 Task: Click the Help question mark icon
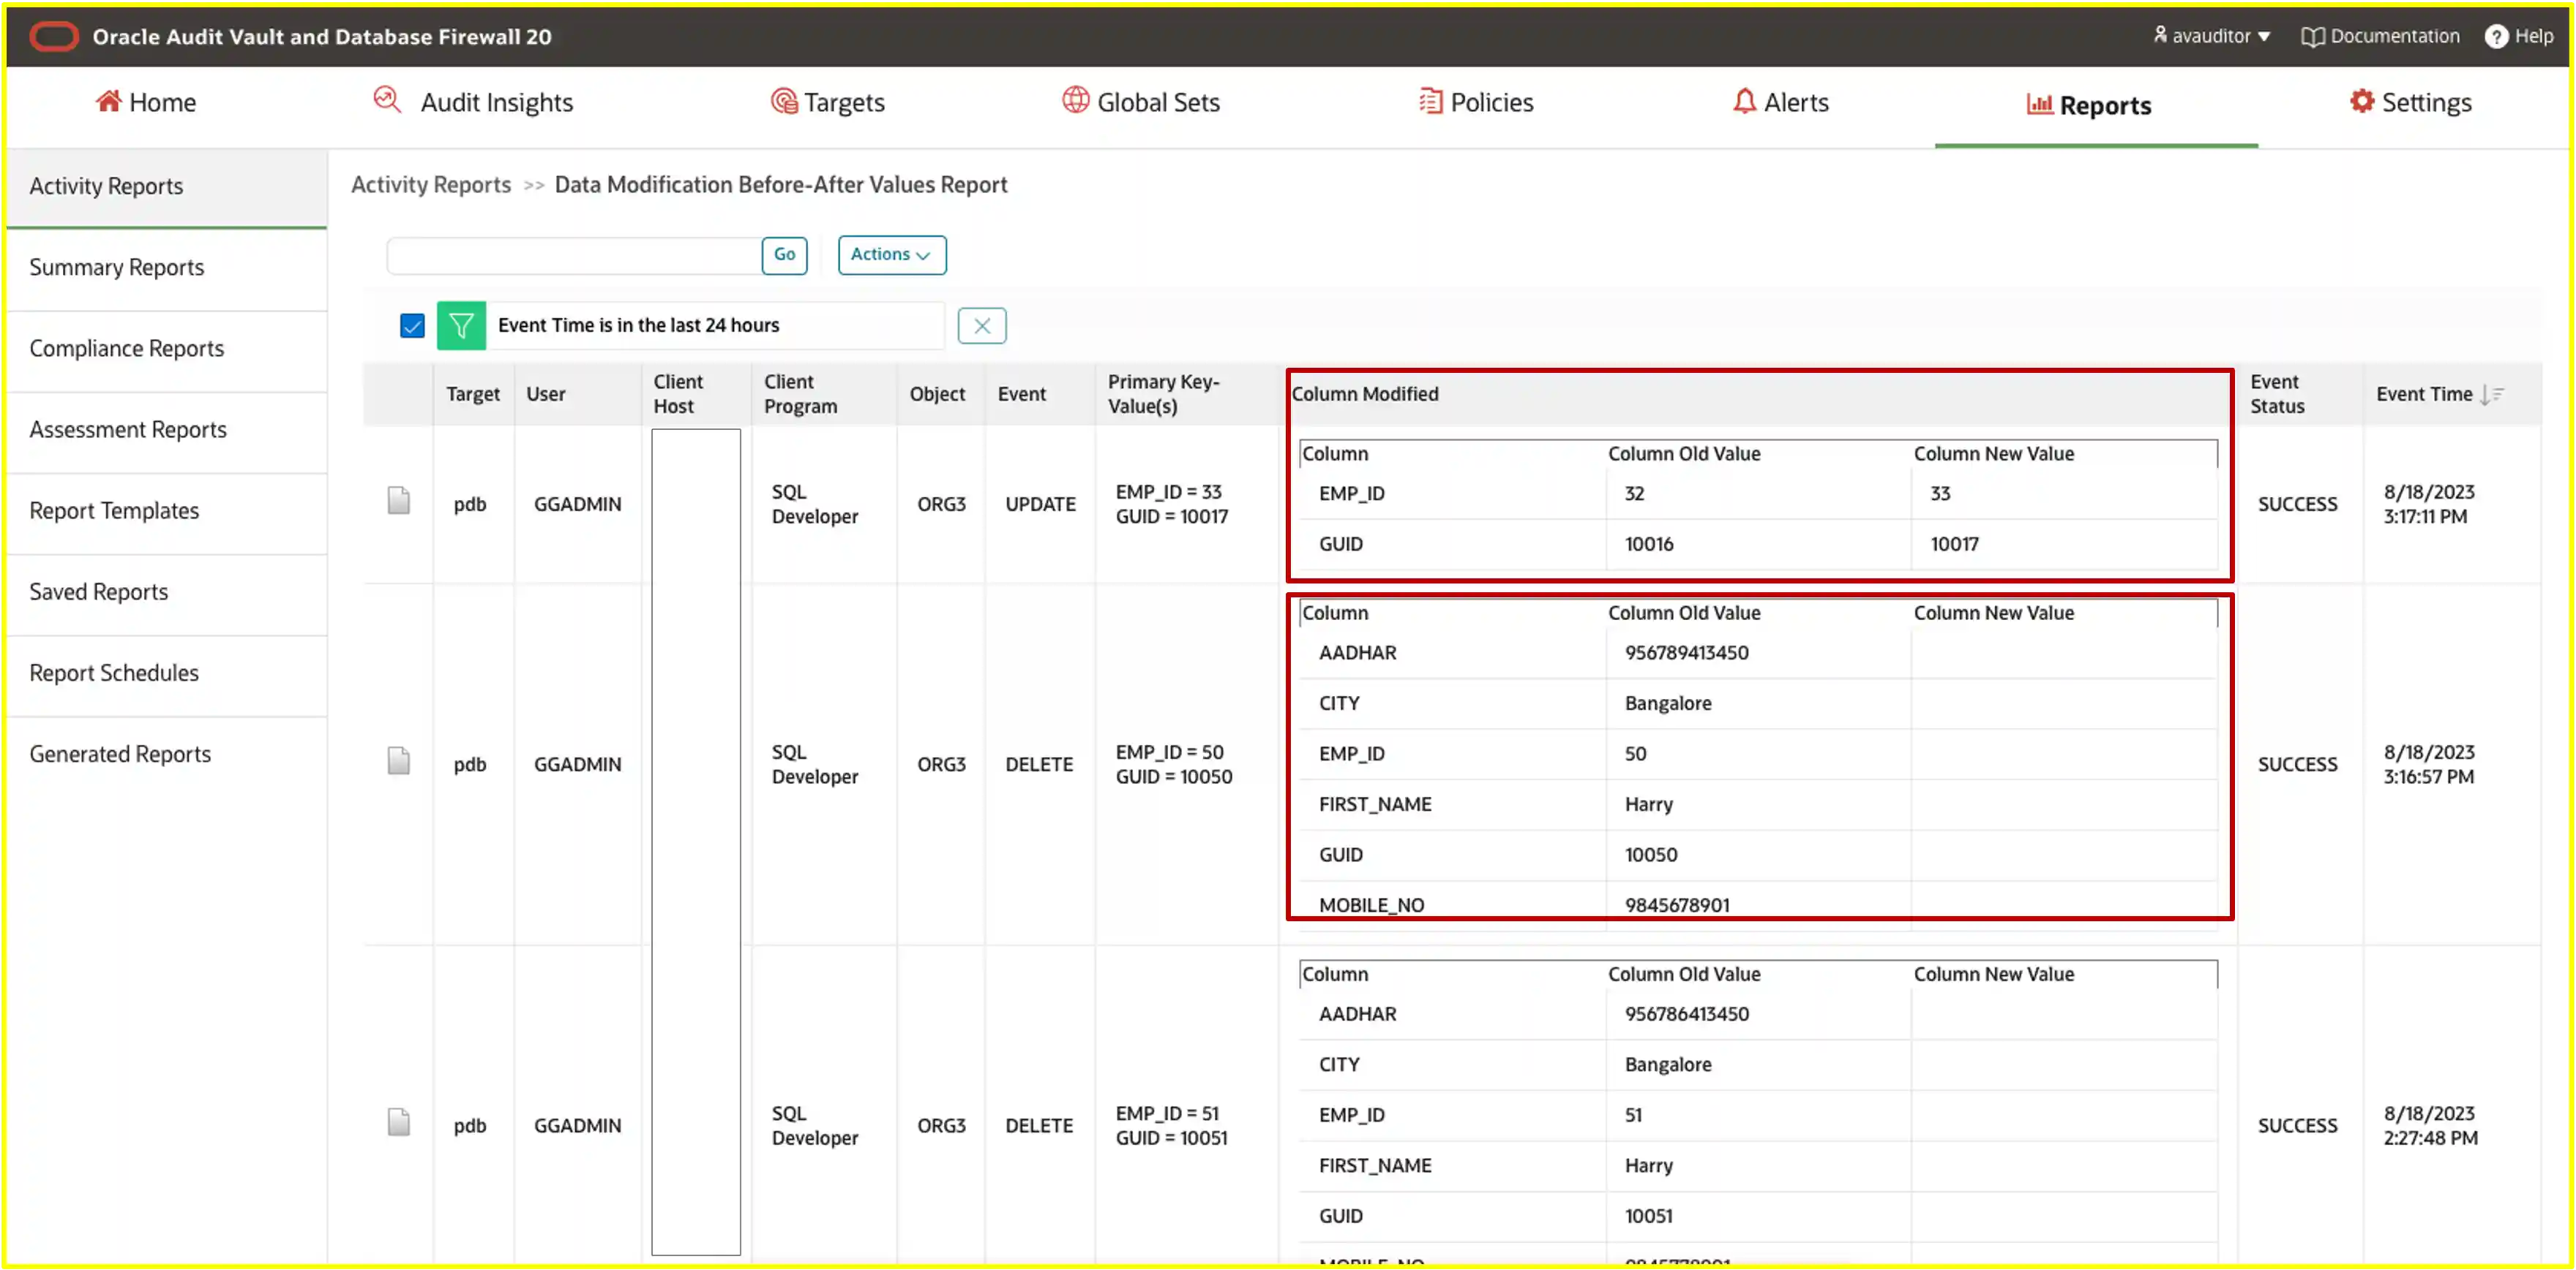(2496, 37)
